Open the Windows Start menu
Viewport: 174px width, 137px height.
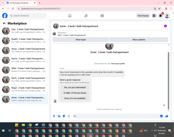(x=3, y=131)
